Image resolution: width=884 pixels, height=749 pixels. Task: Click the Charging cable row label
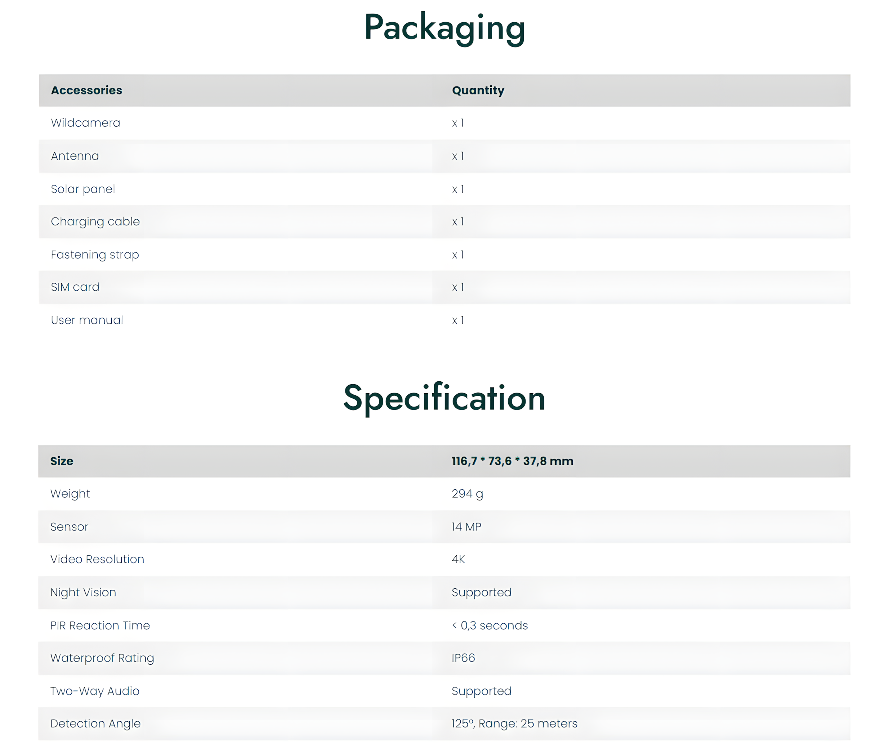point(95,221)
